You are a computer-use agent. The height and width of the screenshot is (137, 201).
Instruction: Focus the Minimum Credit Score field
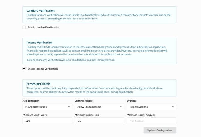click(47, 121)
